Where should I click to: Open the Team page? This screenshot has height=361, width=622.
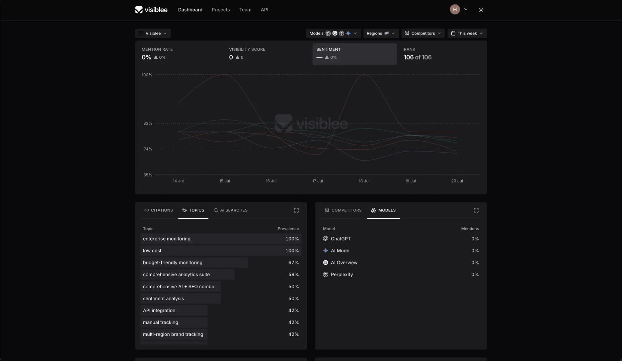[x=245, y=10]
